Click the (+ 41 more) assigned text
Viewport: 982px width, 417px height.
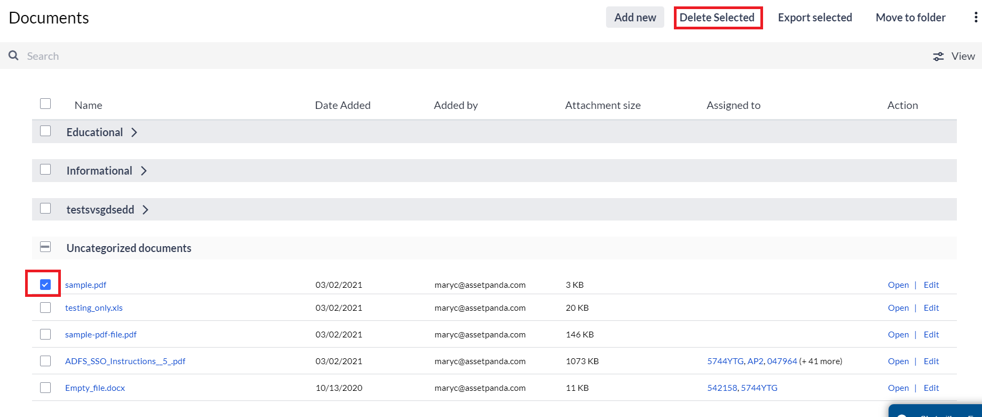[x=821, y=361]
